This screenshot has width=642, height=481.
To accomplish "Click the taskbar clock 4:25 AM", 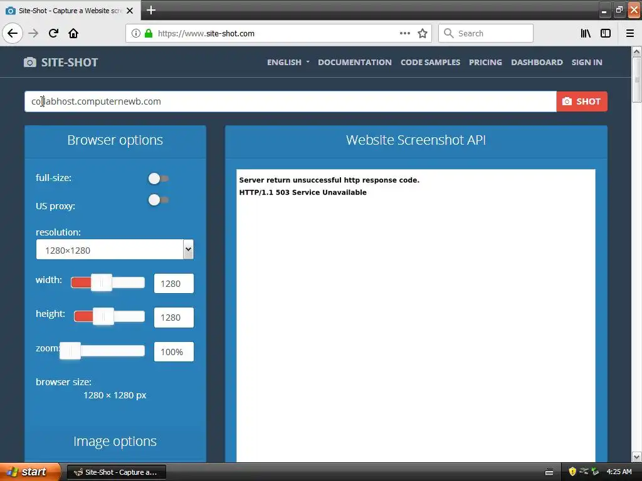I will [x=619, y=472].
